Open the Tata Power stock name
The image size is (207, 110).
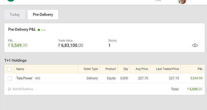(x=24, y=78)
